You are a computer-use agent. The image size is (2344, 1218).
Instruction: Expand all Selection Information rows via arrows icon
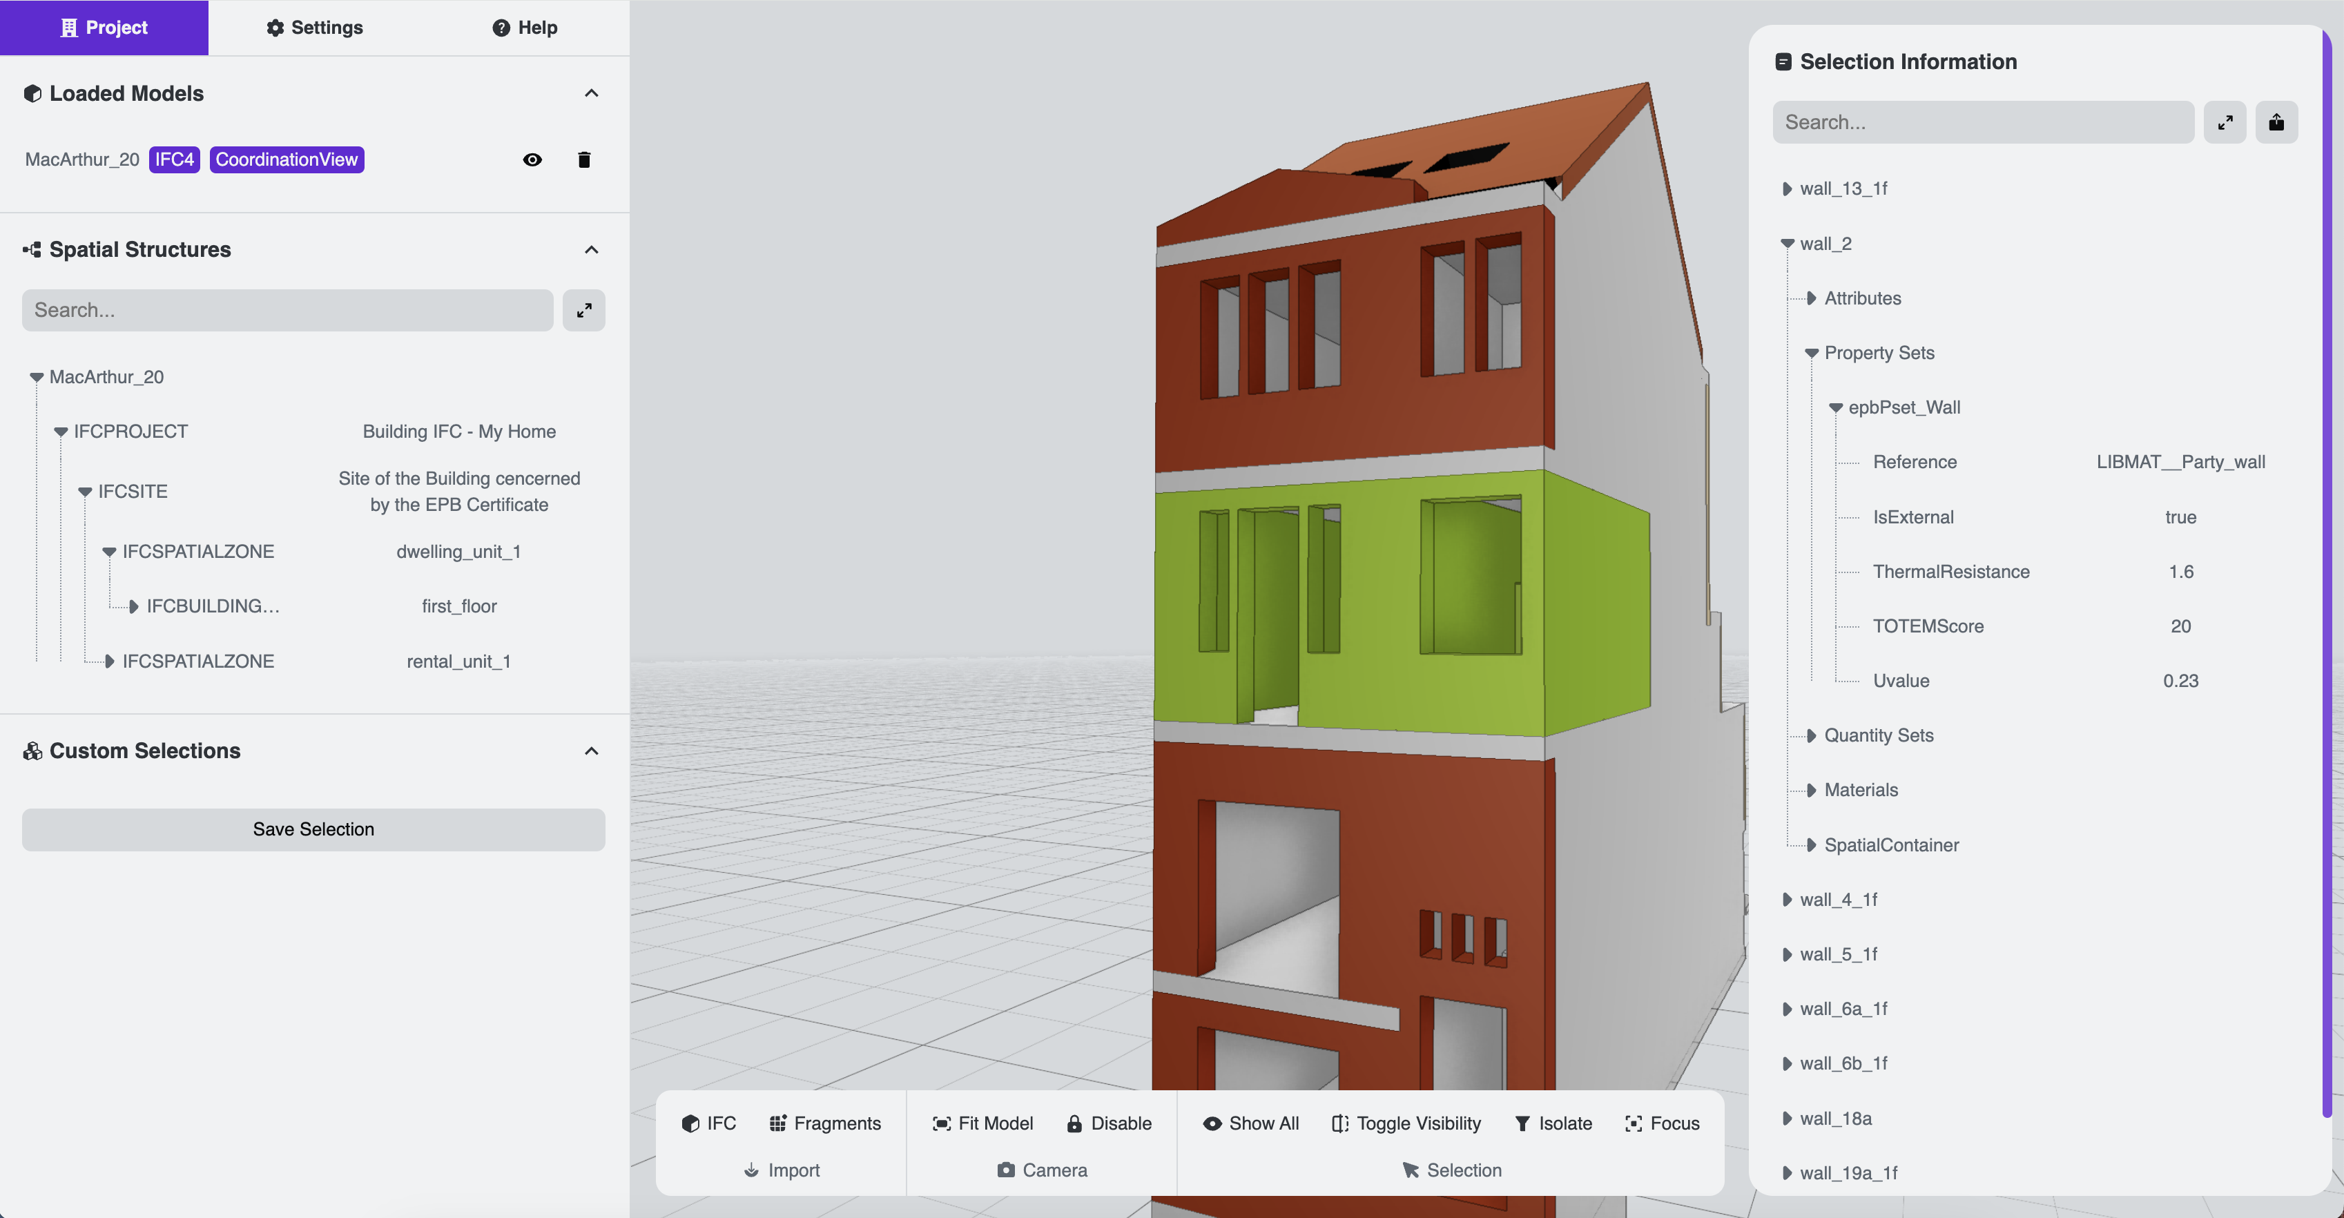pos(2225,122)
